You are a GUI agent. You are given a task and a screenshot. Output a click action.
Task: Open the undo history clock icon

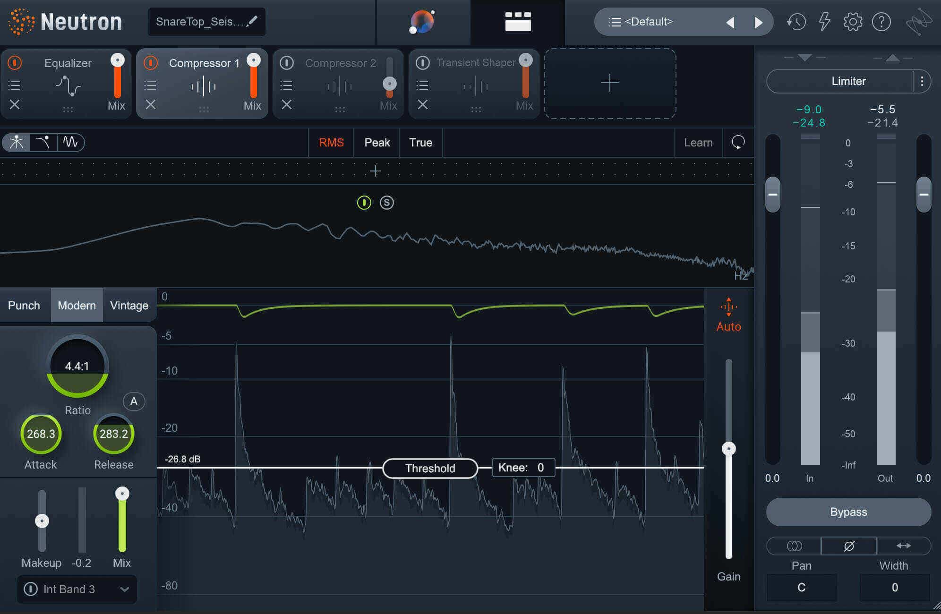[796, 22]
